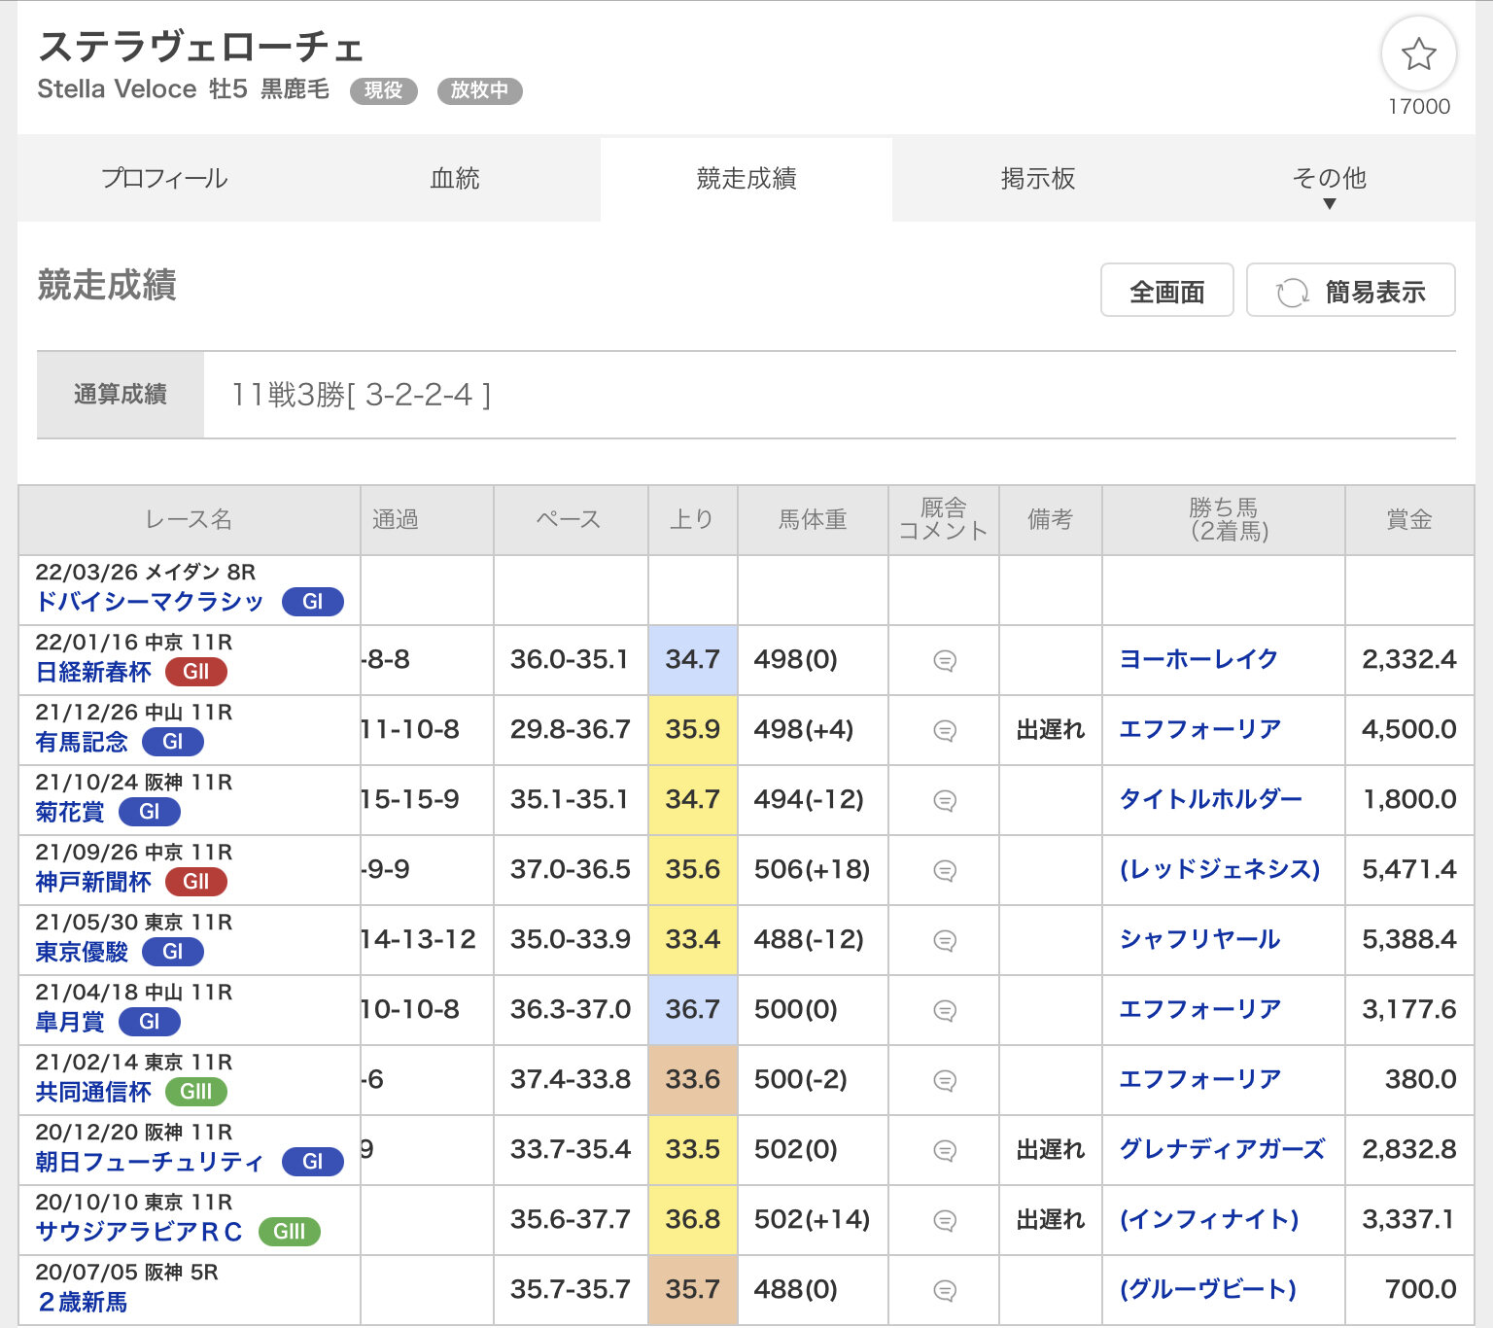Click the 全画面 fullscreen button
This screenshot has height=1328, width=1493.
pos(1166,291)
